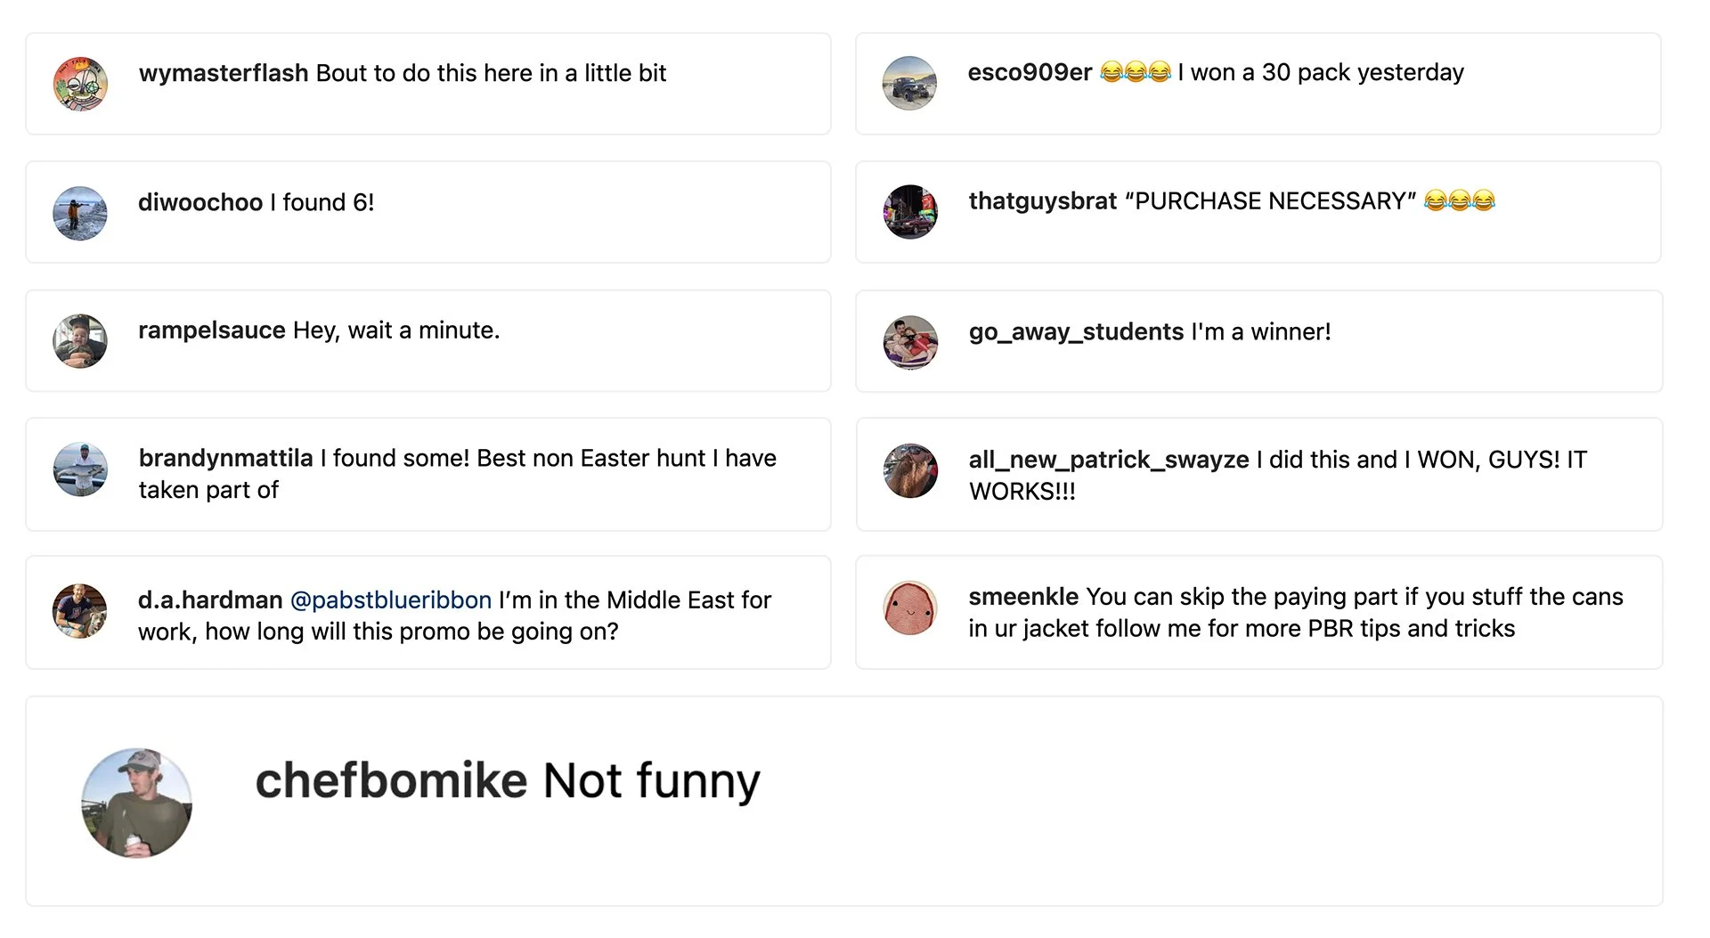Open the chefbomike username link
The height and width of the screenshot is (938, 1710).
(391, 781)
